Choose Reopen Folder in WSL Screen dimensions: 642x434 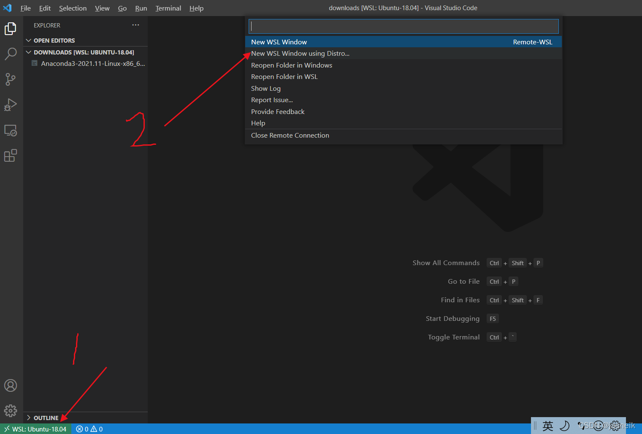pyautogui.click(x=404, y=77)
